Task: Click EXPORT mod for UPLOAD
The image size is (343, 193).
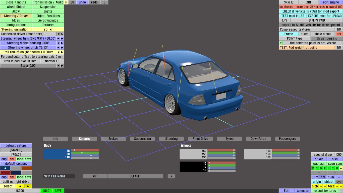Action: click(325, 16)
